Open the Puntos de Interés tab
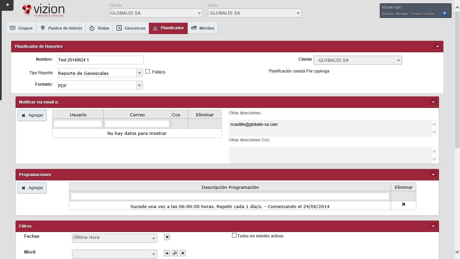This screenshot has width=460, height=259. (61, 28)
